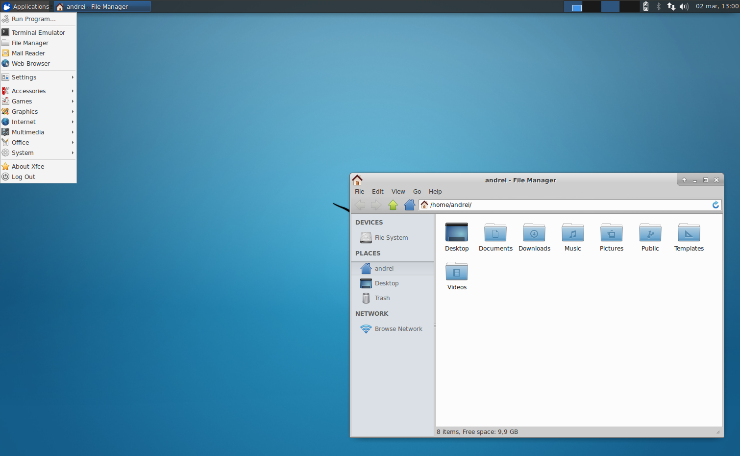Screen dimensions: 740x456
Task: Select the Templates folder icon
Action: 689,233
